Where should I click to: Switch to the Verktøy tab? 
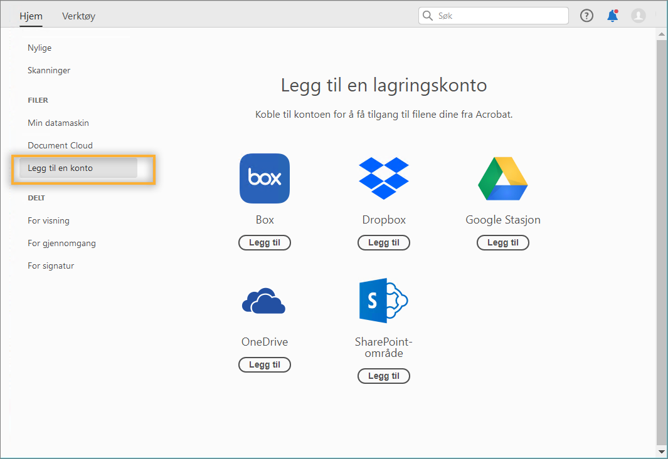[78, 16]
